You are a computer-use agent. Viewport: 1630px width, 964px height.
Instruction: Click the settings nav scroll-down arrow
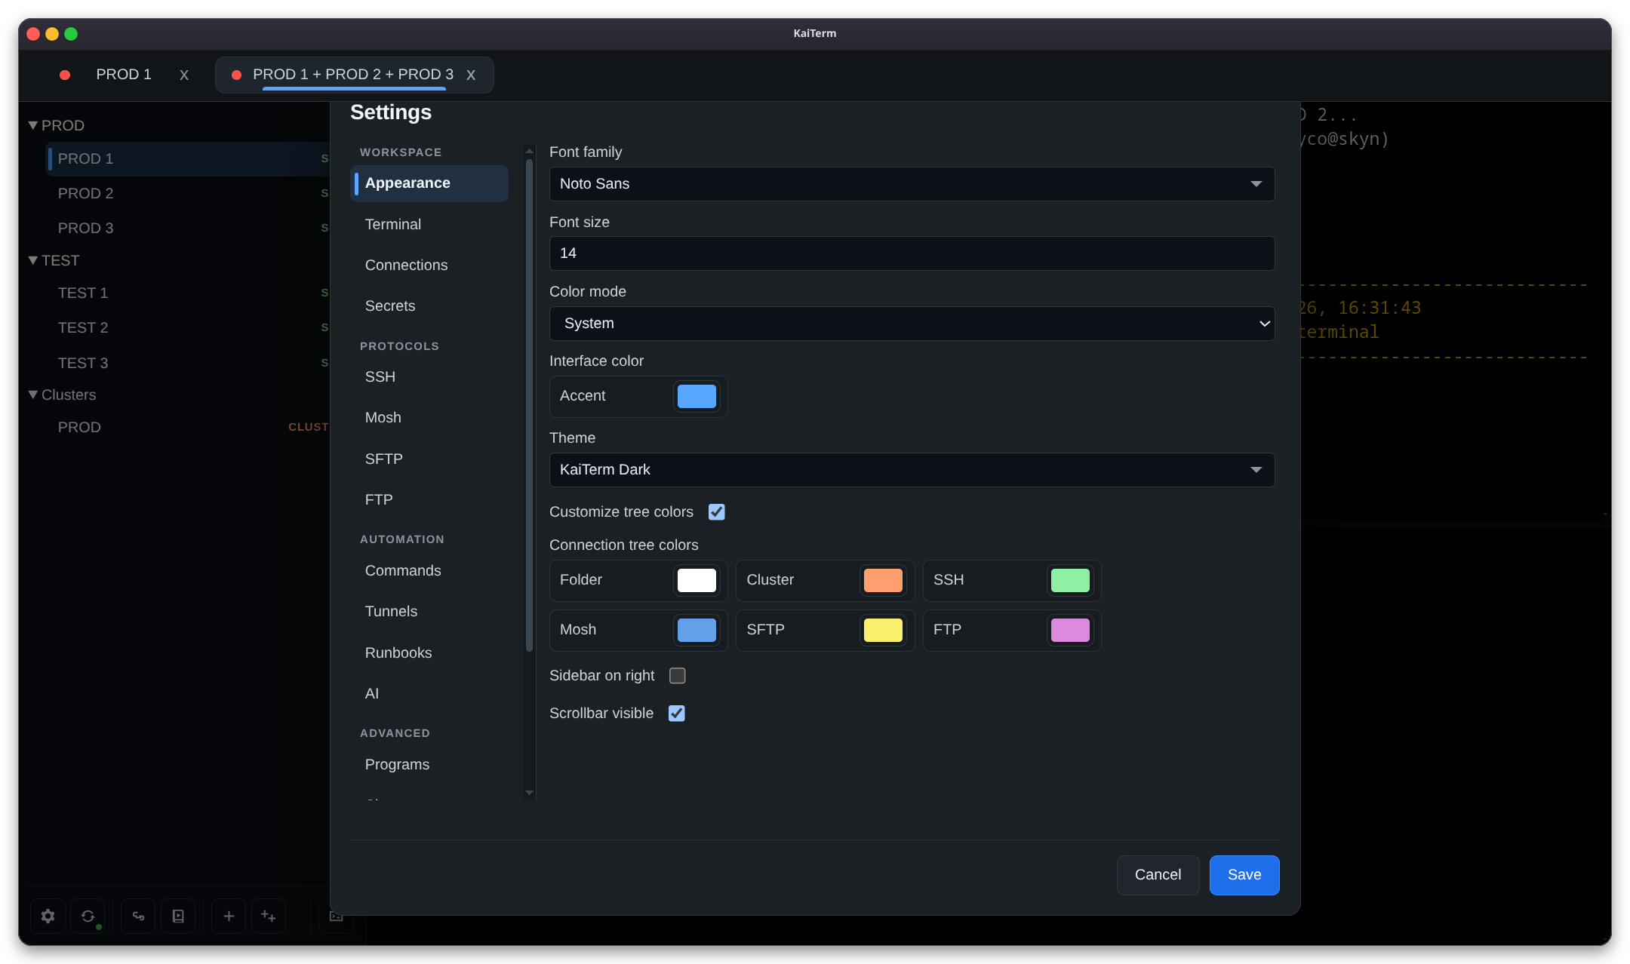click(529, 793)
